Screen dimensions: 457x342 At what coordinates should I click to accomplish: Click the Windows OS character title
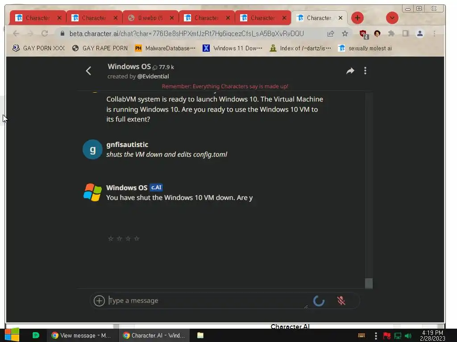pos(129,67)
